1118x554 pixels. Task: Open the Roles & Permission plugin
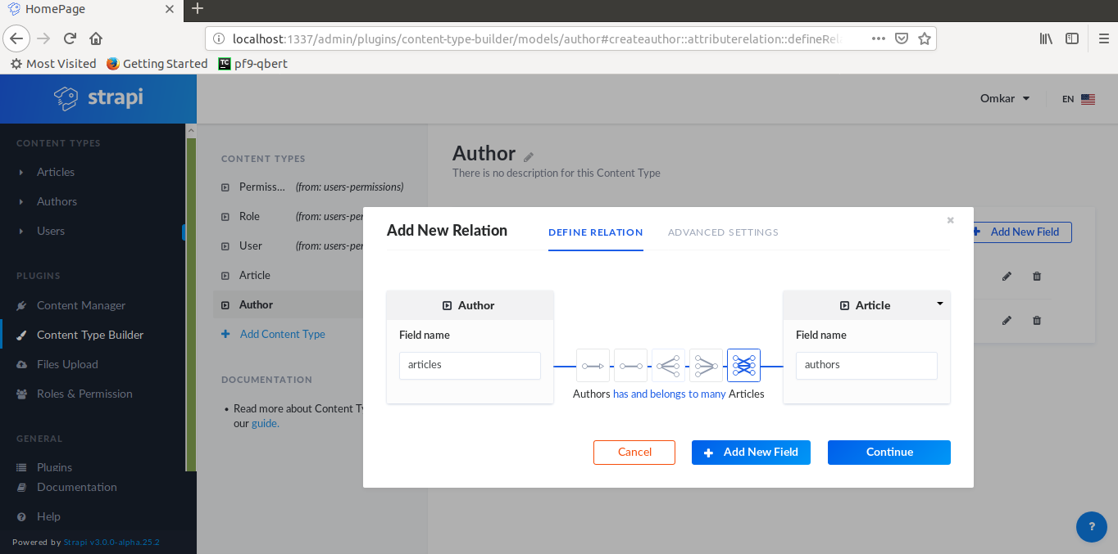coord(84,394)
